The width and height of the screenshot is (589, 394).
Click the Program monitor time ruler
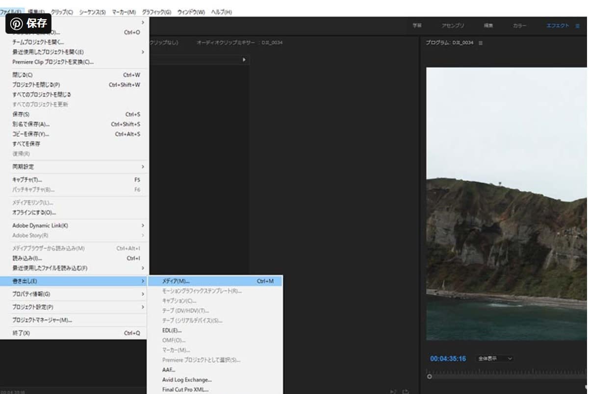[508, 373]
